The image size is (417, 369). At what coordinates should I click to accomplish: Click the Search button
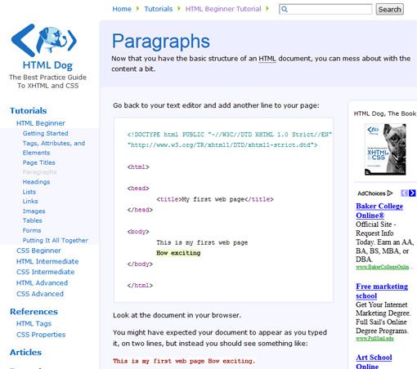(390, 9)
